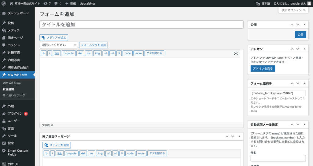Click the フォームタグを追加 button
The image size is (313, 166).
(93, 45)
